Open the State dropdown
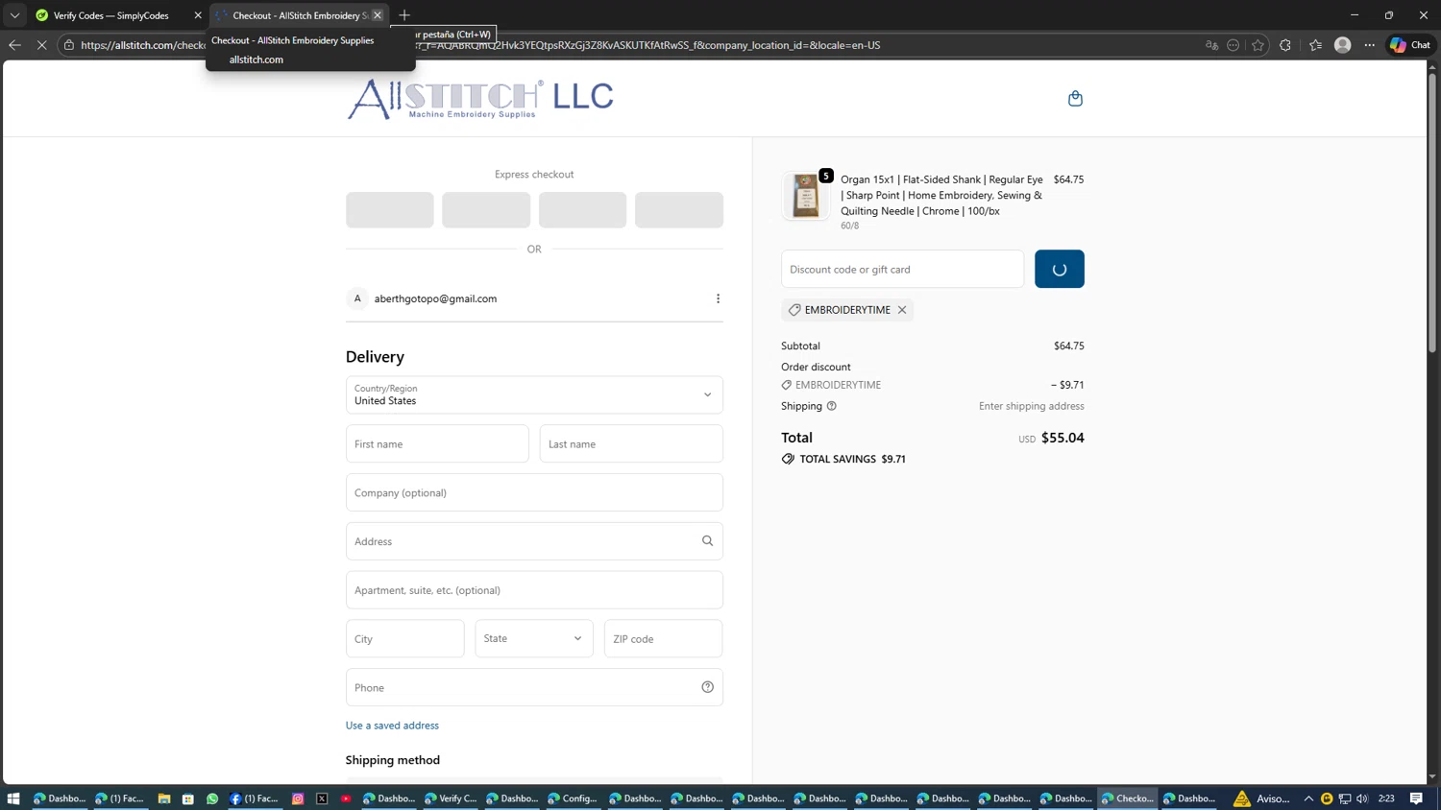This screenshot has height=810, width=1441. (534, 638)
